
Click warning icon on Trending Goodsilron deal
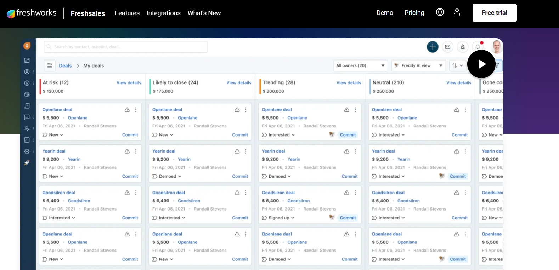point(347,193)
